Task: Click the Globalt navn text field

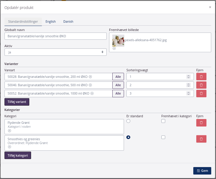Action: click(56, 36)
